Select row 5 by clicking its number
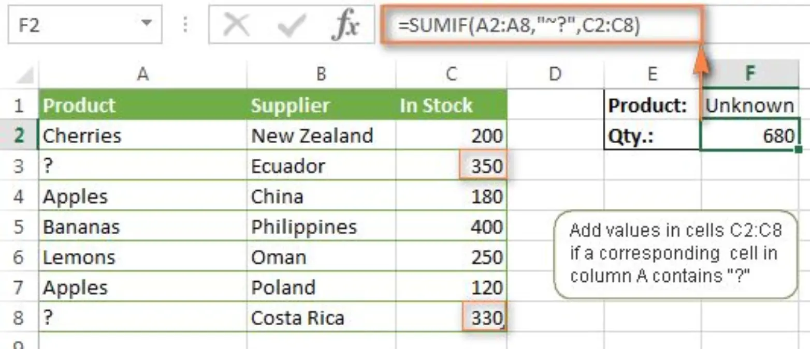 pos(18,226)
